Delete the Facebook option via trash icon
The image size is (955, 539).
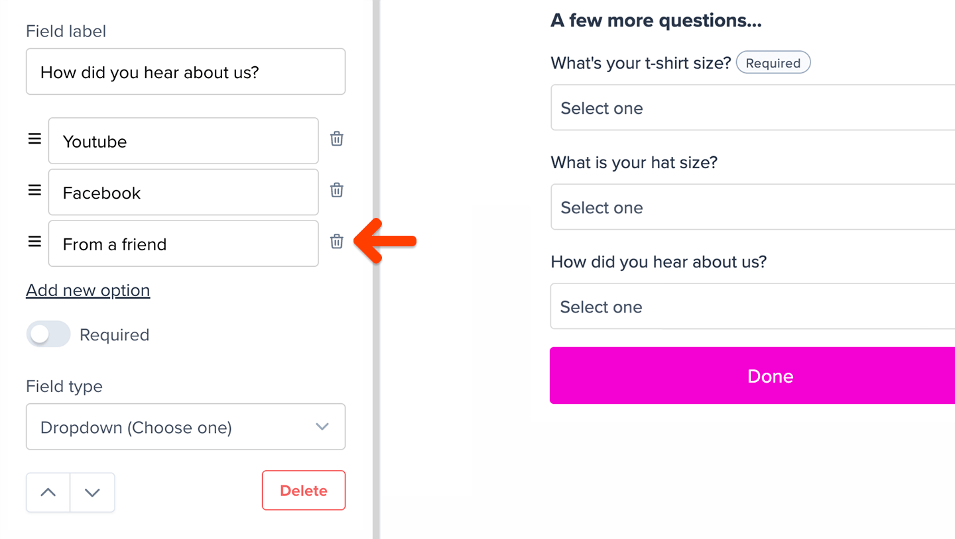(x=336, y=190)
